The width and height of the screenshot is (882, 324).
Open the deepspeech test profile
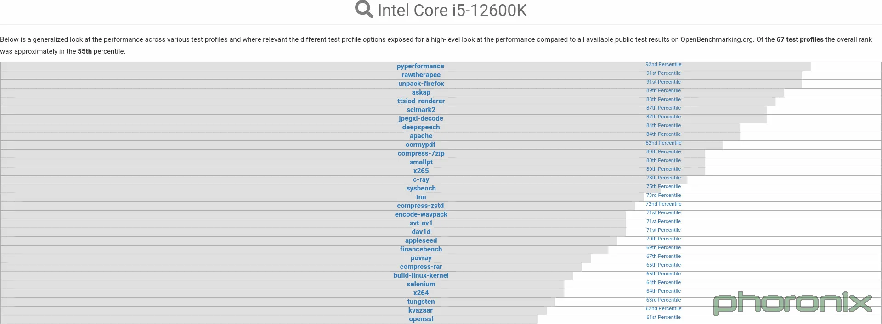tap(421, 127)
